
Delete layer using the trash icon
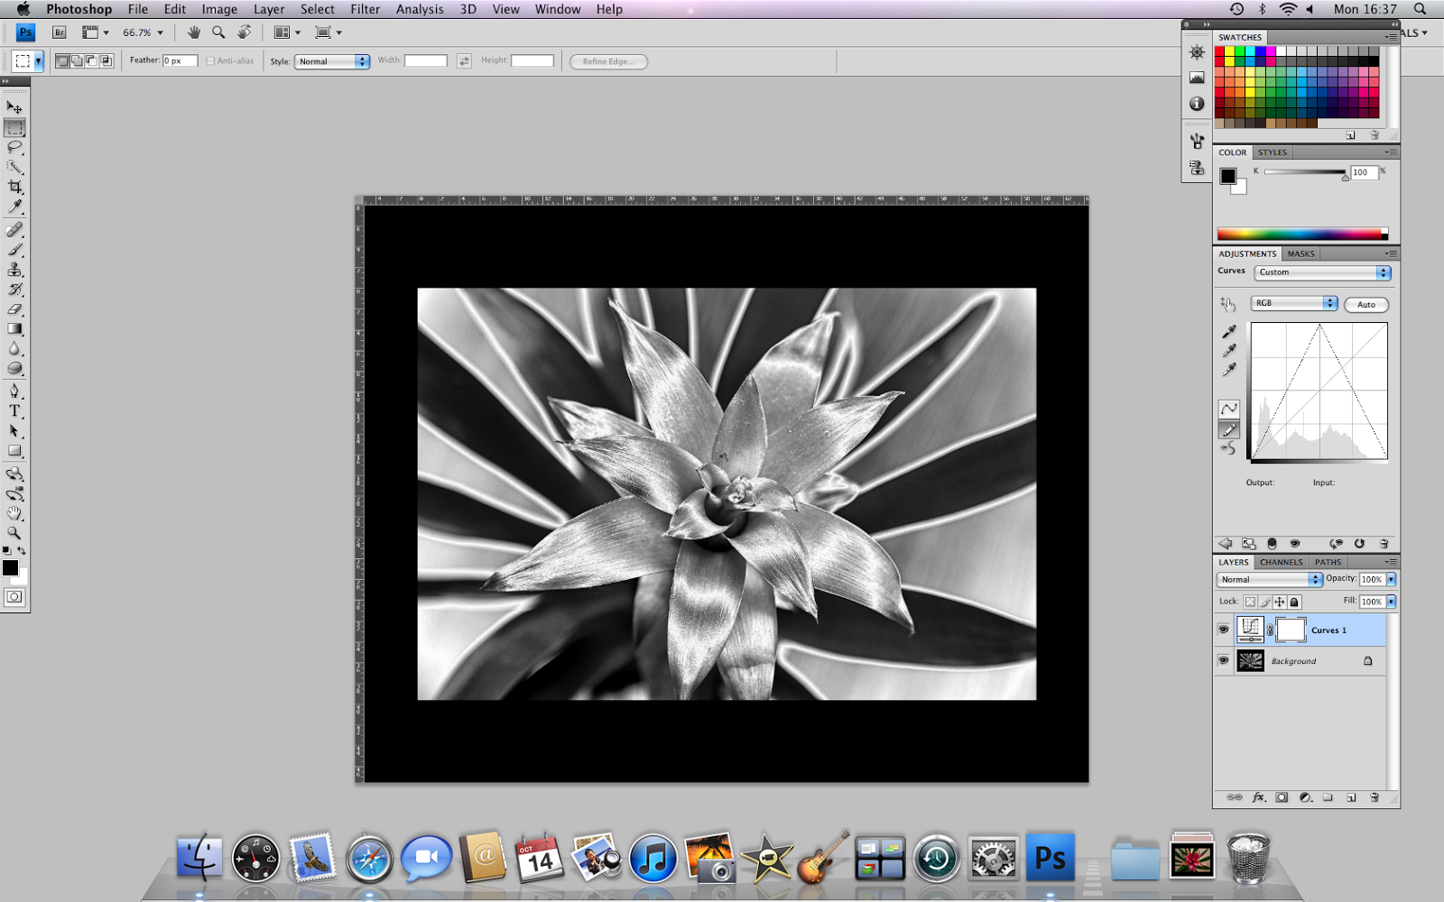(x=1374, y=797)
